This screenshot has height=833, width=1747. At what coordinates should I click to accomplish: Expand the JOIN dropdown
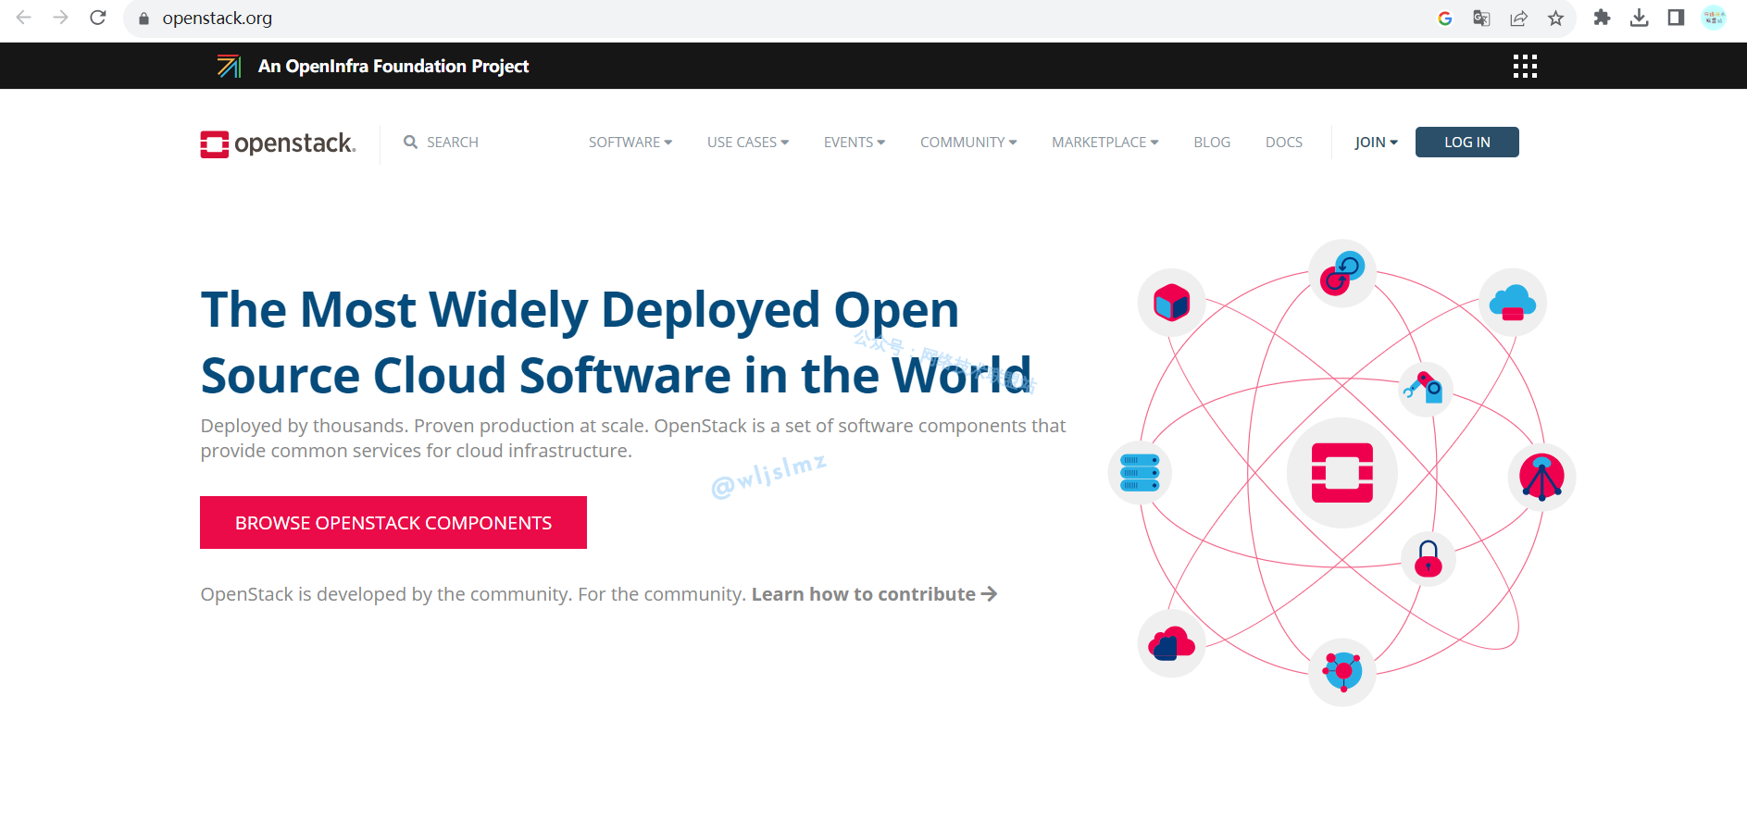click(1376, 142)
